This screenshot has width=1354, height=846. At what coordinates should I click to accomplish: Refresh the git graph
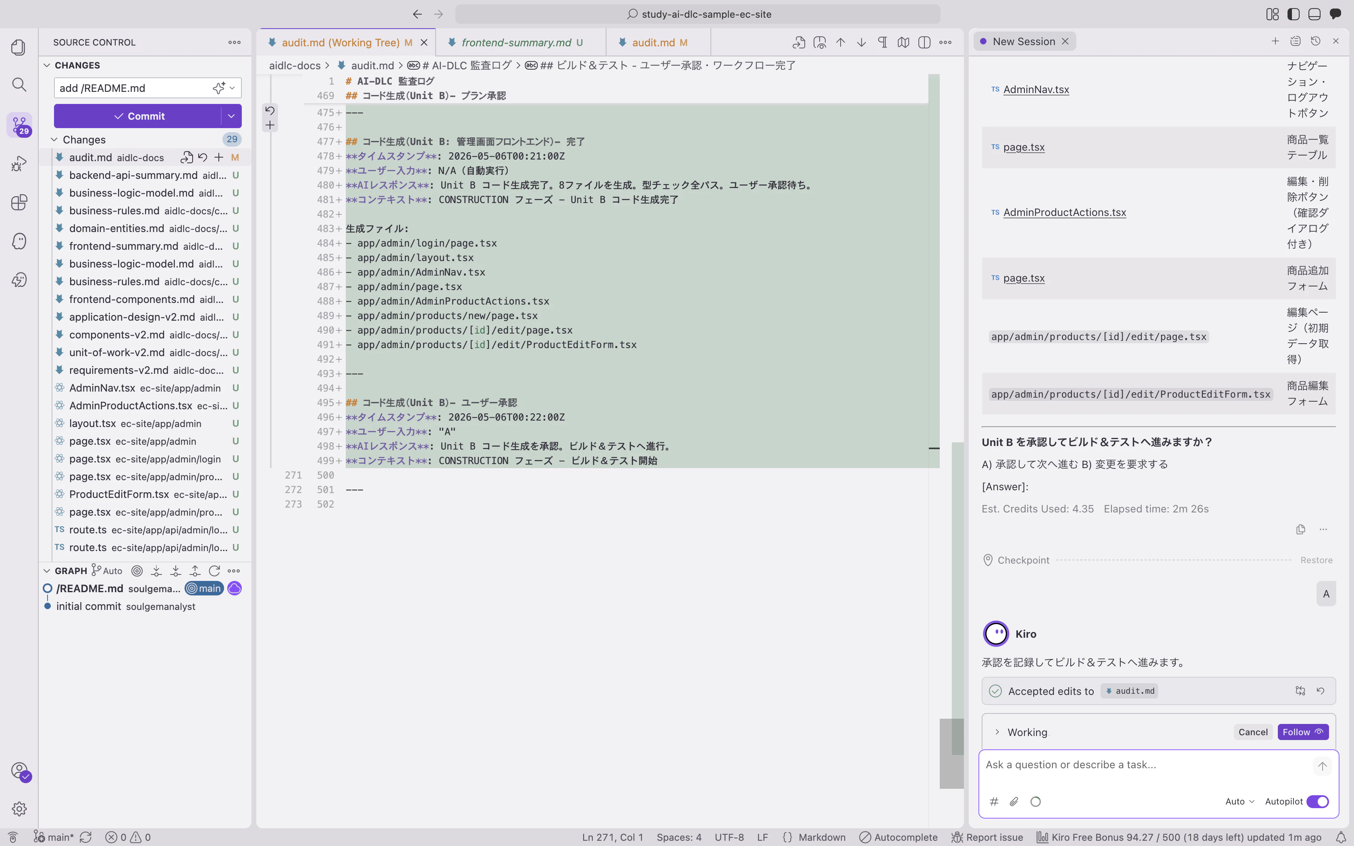(x=214, y=571)
